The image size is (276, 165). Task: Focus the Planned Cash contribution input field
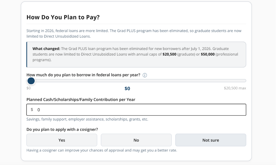(139, 110)
